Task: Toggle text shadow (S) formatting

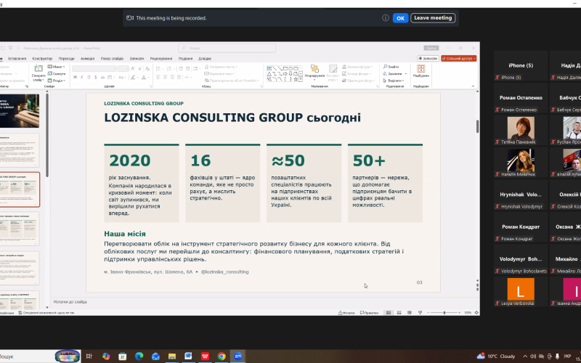Action: 96,78
